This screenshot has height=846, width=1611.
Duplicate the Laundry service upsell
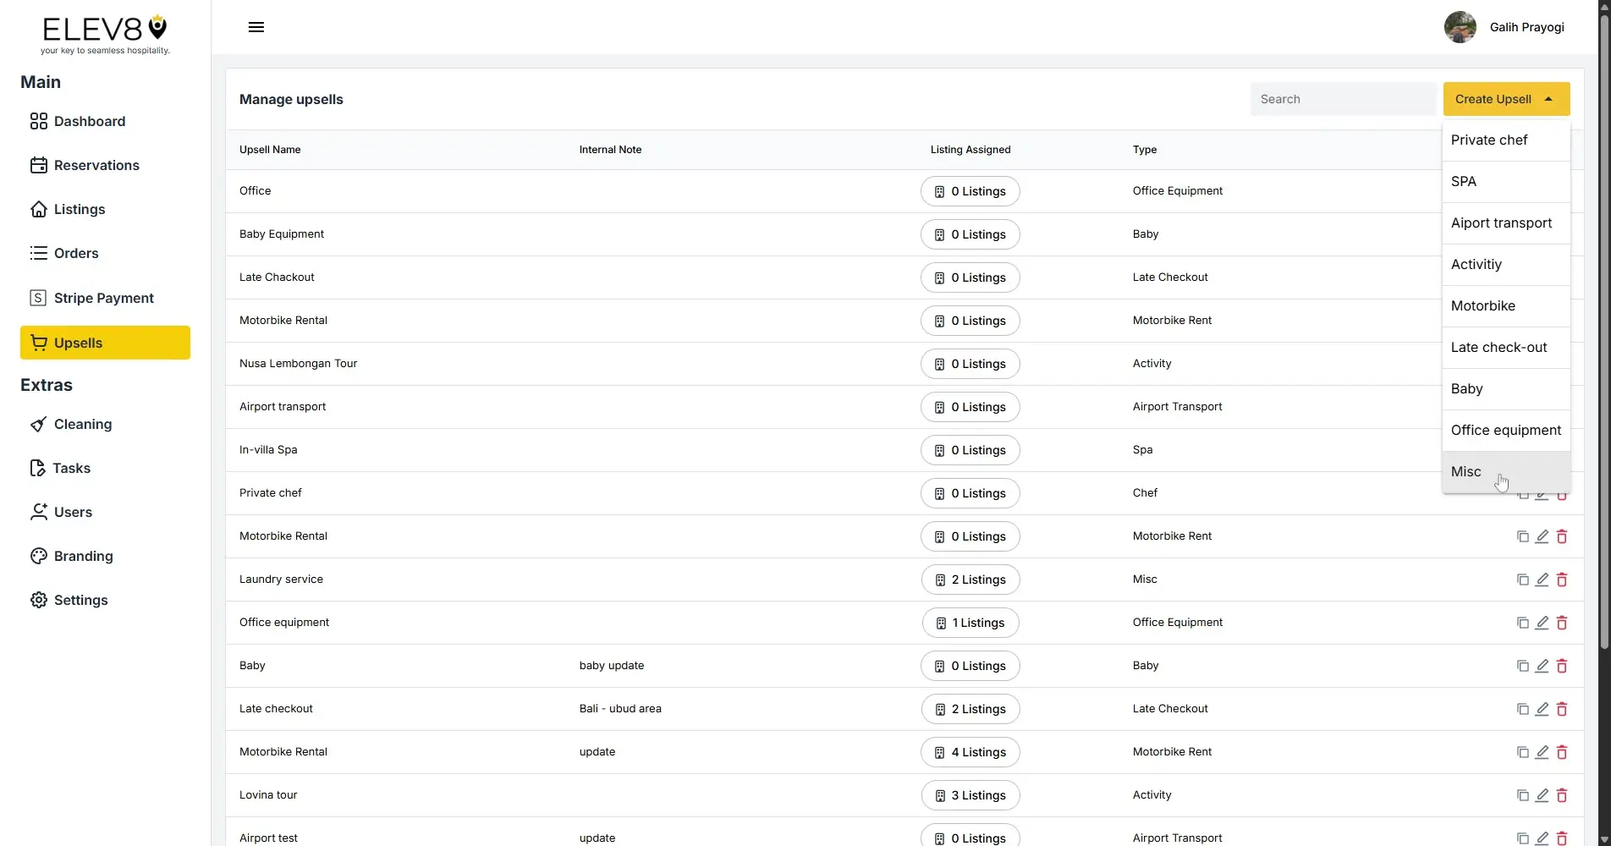coord(1521,580)
